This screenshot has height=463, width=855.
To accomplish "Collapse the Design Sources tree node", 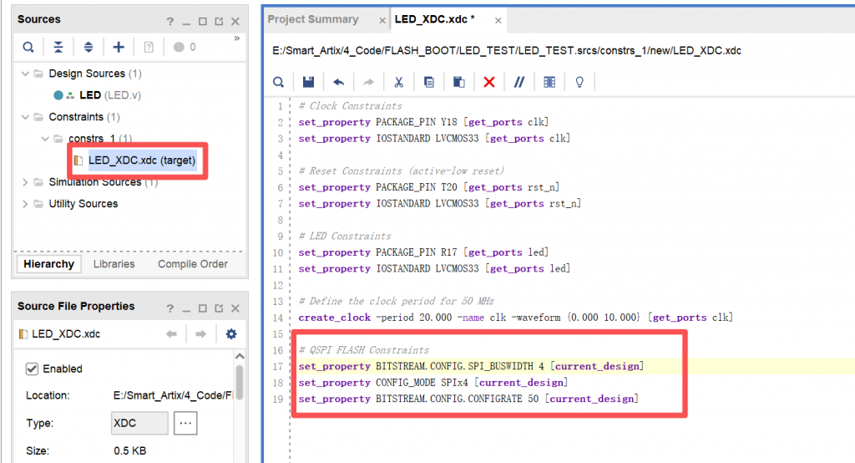I will click(25, 74).
